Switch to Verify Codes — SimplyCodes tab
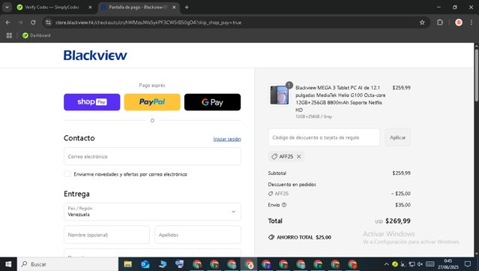This screenshot has height=271, width=479. coord(52,7)
